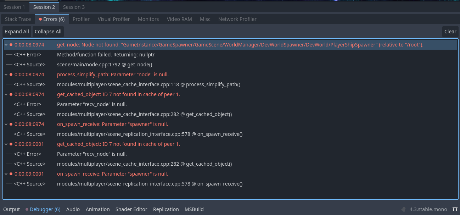Screen dimensions: 460x215
Task: Click the notifications bell icon
Action: [403, 209]
